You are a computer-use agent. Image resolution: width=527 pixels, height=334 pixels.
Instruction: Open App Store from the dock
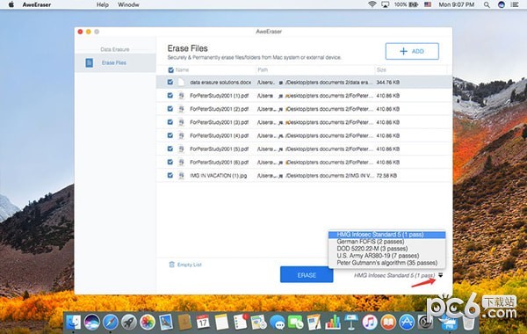pyautogui.click(x=407, y=323)
